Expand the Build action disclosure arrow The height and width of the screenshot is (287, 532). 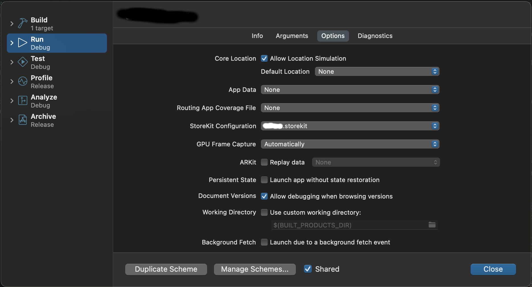point(12,24)
